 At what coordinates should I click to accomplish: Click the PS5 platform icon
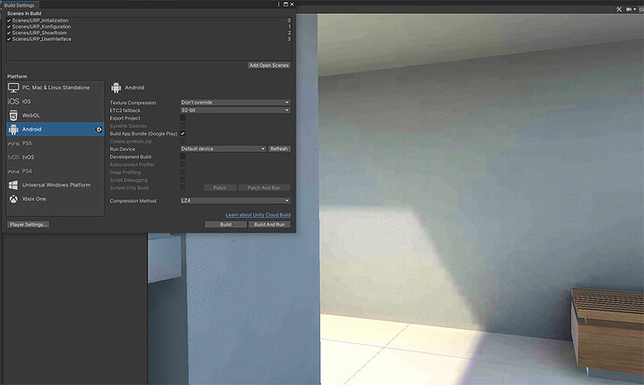click(14, 144)
